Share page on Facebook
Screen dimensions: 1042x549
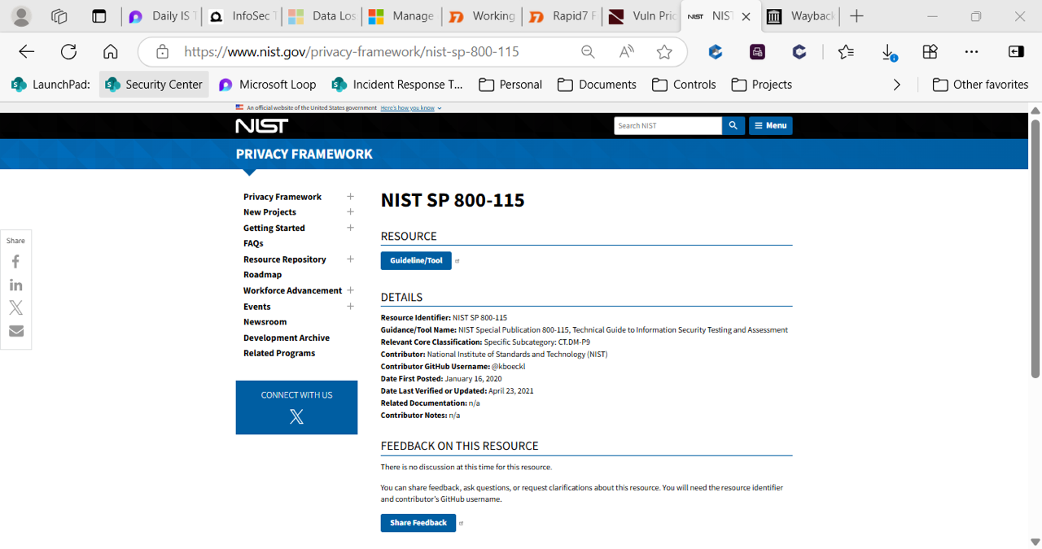tap(15, 262)
